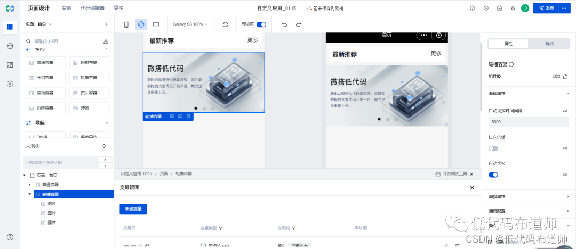The width and height of the screenshot is (576, 249).
Task: Click save icon on 轮播容器 selection bar
Action: (x=172, y=116)
